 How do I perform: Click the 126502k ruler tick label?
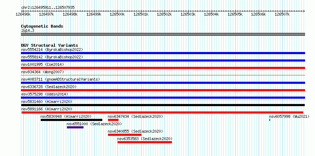pos(165,14)
